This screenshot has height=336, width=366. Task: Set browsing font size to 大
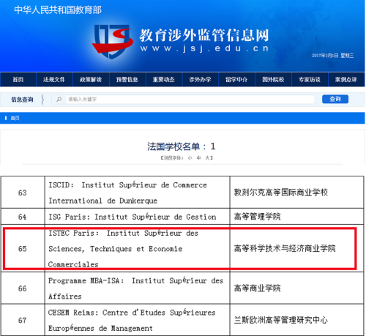[x=207, y=158]
